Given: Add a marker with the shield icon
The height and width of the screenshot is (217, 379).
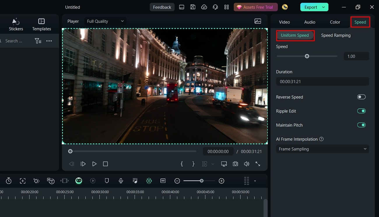Looking at the screenshot, I should coord(107,181).
